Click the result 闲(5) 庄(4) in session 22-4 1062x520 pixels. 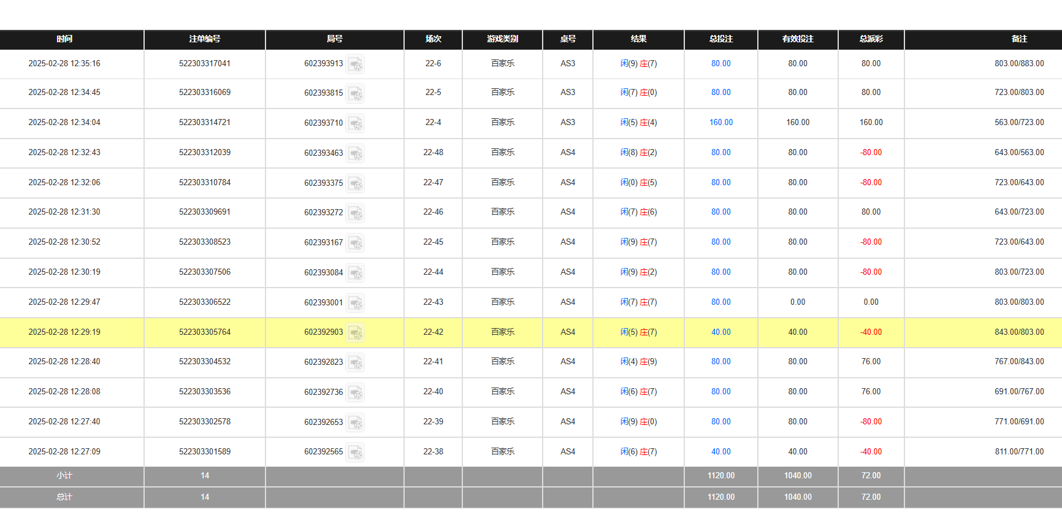pyautogui.click(x=638, y=123)
